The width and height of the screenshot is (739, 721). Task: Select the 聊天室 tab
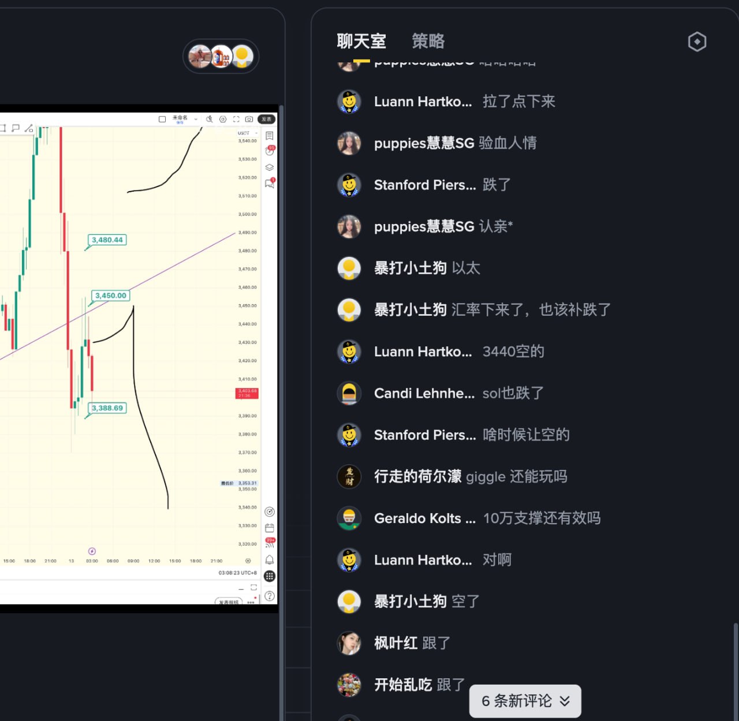(x=361, y=41)
